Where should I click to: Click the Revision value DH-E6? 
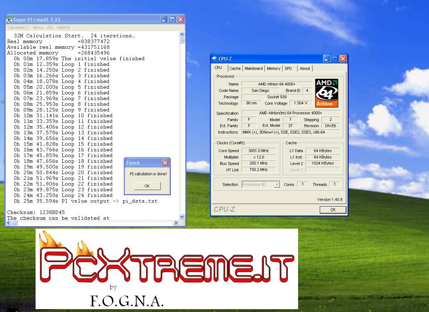[x=330, y=126]
